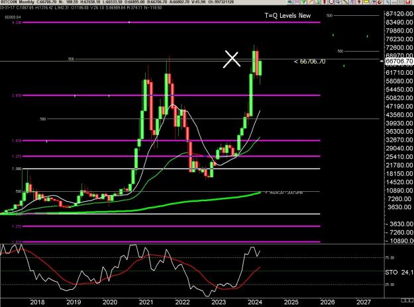Click the latest green monthly candle
Image resolution: width=414 pixels, height=307 pixels.
tap(260, 68)
